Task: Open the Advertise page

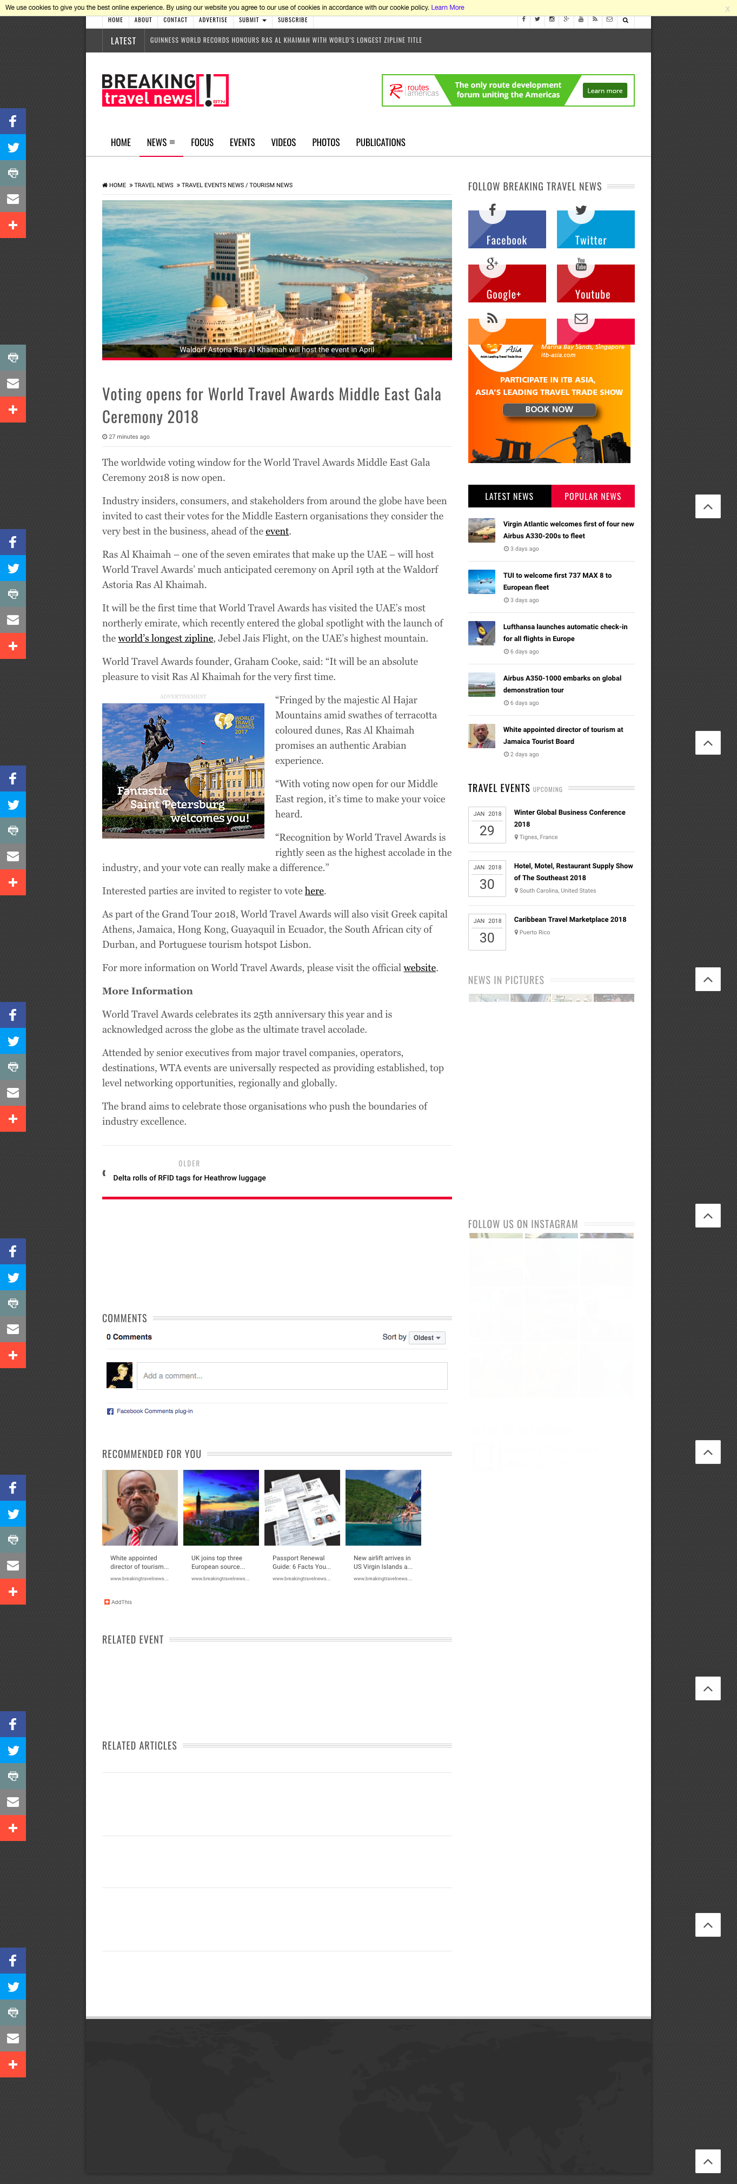Action: (214, 19)
